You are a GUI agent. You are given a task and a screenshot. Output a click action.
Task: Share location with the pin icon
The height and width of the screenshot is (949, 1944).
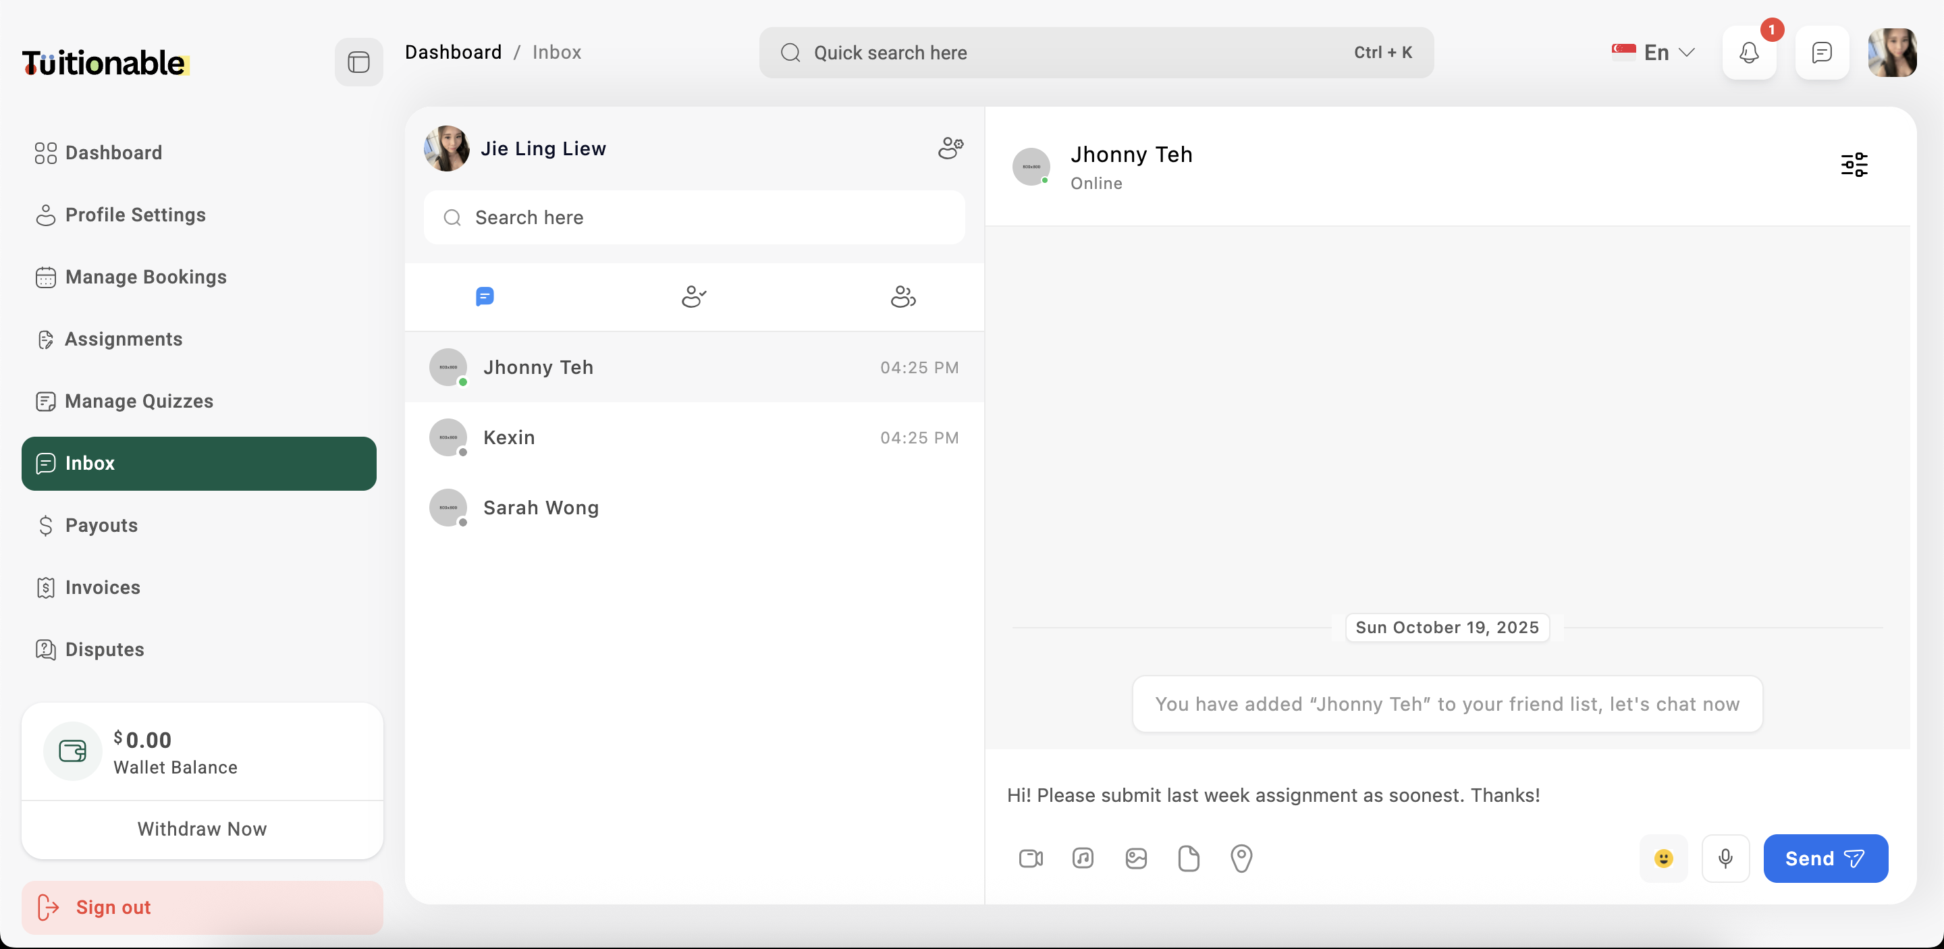click(x=1241, y=859)
